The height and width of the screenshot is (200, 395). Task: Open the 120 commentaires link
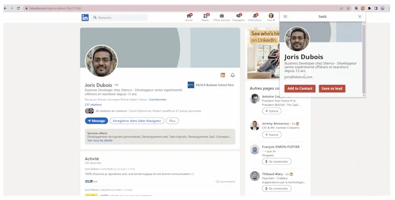coord(225,181)
